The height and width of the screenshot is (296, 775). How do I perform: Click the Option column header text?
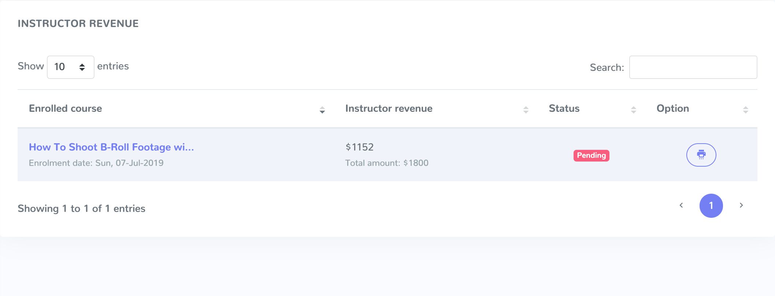pyautogui.click(x=672, y=109)
